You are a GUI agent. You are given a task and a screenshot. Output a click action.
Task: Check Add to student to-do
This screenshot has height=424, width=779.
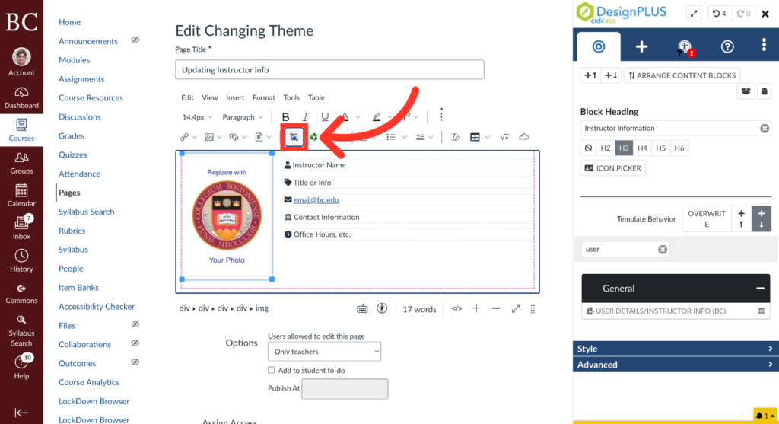[272, 370]
